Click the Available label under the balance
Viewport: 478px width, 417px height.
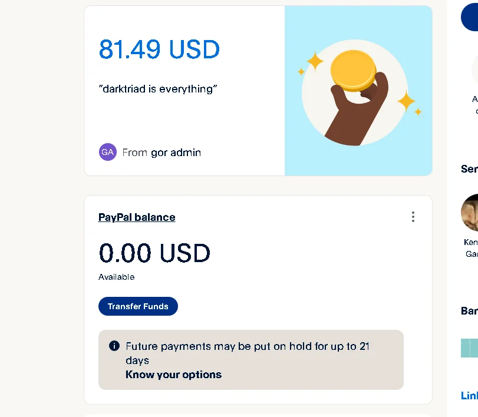tap(117, 277)
